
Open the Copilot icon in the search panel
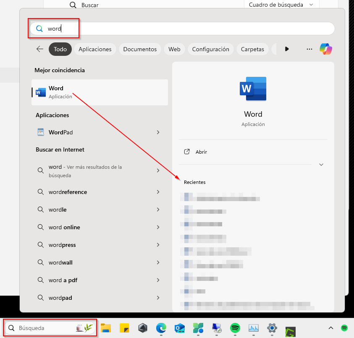point(326,49)
